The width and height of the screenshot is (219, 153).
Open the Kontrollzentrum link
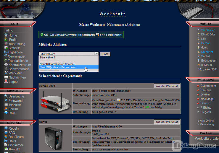click(20, 65)
